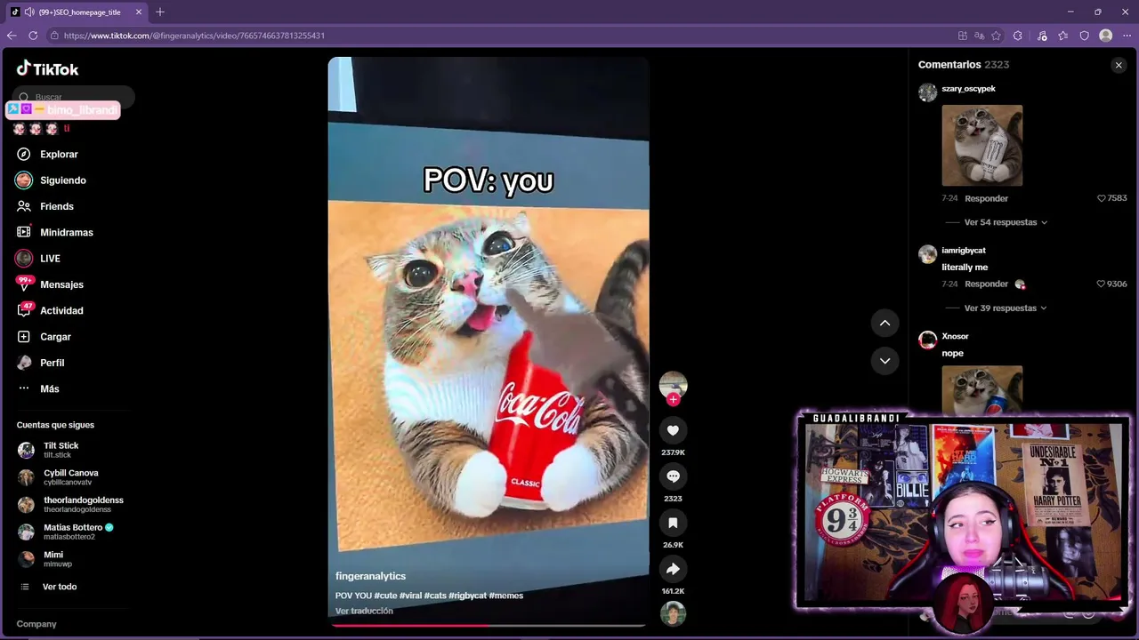The image size is (1139, 640).
Task: Click the browser address bar URL
Action: coord(194,36)
